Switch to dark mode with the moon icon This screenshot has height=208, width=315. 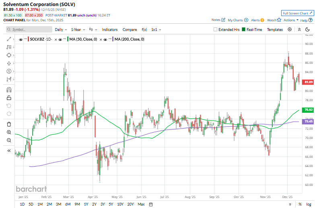(307, 29)
